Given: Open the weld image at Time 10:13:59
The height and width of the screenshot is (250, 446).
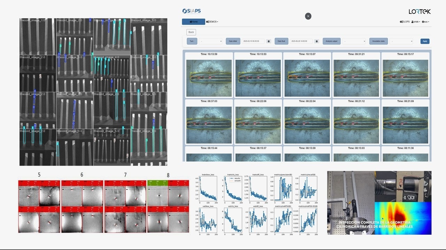Looking at the screenshot, I should (x=209, y=78).
